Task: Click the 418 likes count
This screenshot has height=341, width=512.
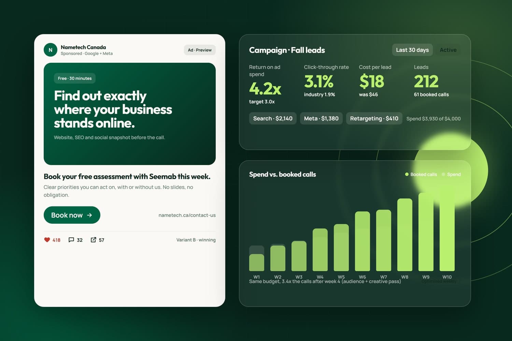Action: point(56,240)
